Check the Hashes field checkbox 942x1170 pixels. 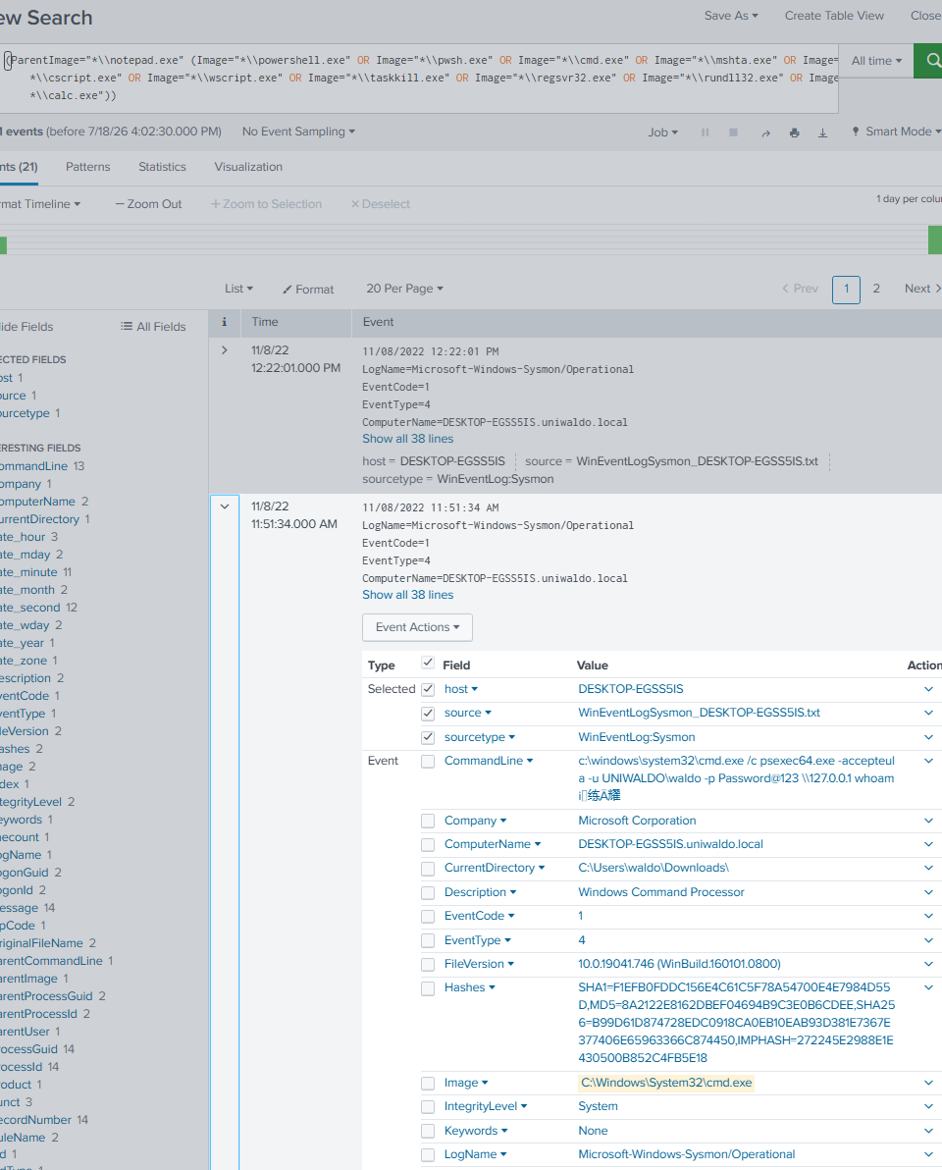pos(428,988)
